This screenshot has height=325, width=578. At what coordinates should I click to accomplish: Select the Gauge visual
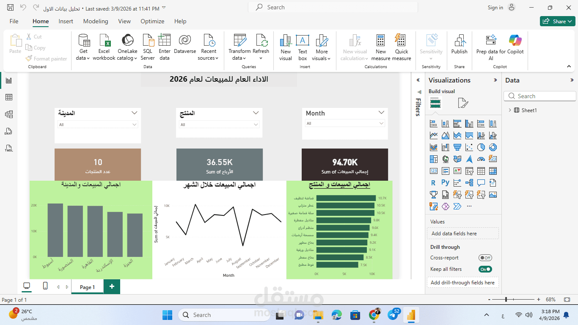click(x=481, y=159)
